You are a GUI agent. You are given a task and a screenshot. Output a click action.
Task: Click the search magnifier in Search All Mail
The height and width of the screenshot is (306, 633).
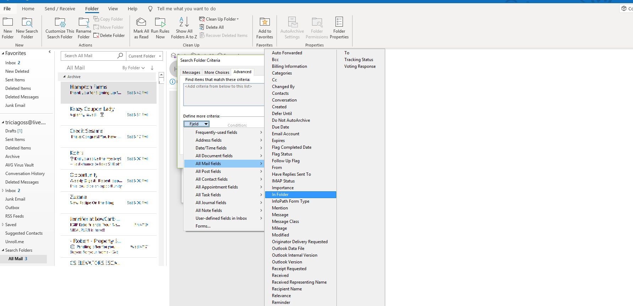[120, 56]
